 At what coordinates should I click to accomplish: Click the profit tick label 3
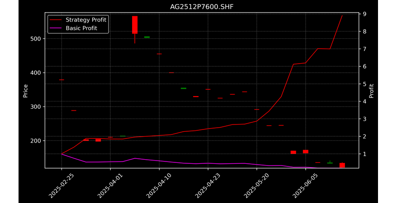click(364, 119)
